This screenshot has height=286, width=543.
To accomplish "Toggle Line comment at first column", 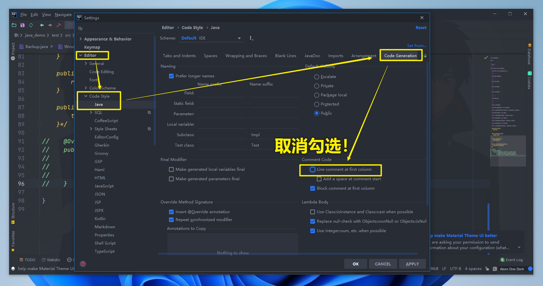I will [x=313, y=169].
